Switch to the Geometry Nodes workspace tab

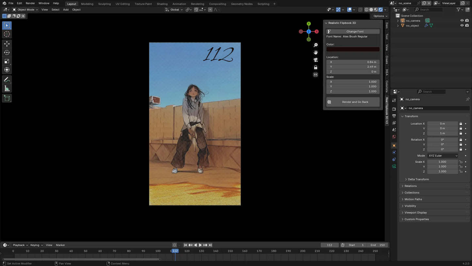click(x=242, y=4)
